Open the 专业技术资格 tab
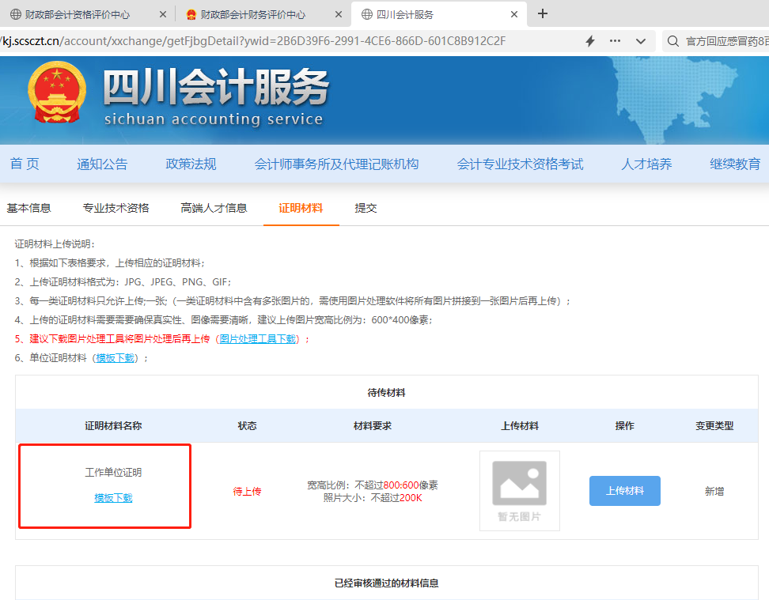This screenshot has width=769, height=600. coord(116,208)
